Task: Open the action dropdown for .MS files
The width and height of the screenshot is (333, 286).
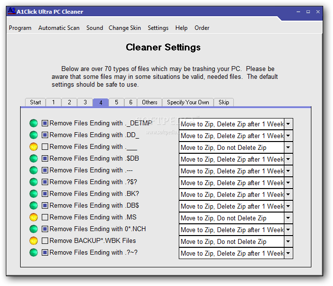Action: click(x=288, y=218)
